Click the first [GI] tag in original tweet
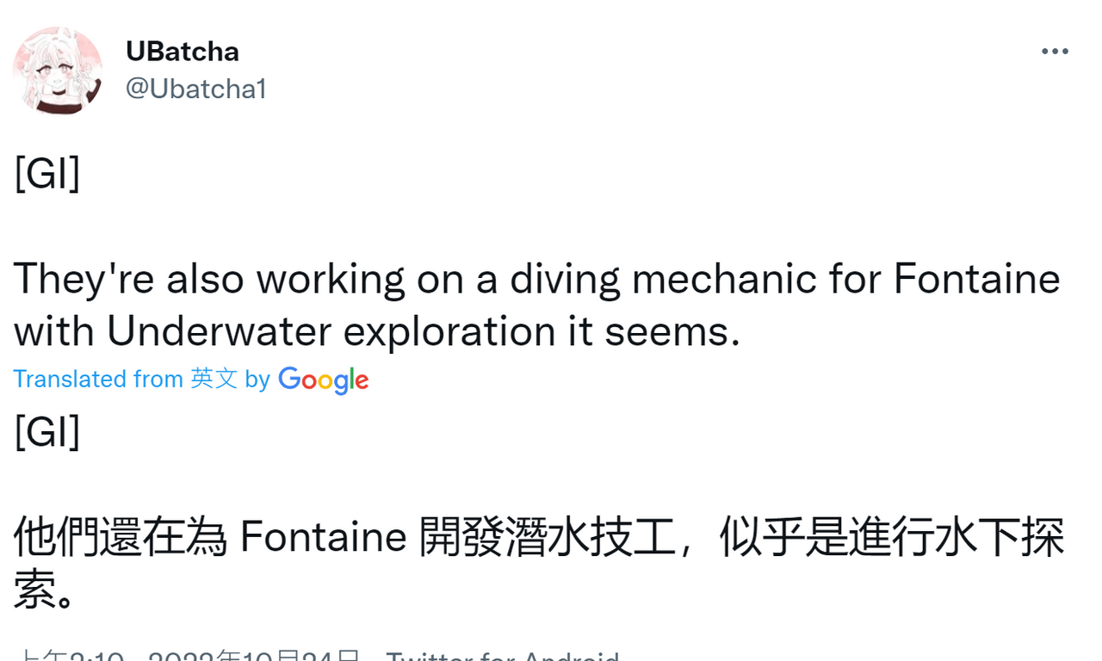1102x661 pixels. 47,175
